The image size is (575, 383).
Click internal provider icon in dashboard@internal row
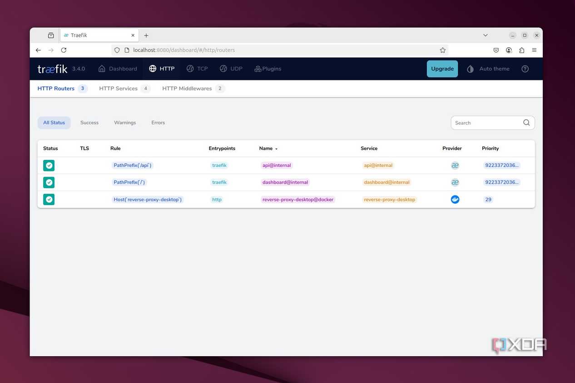455,182
